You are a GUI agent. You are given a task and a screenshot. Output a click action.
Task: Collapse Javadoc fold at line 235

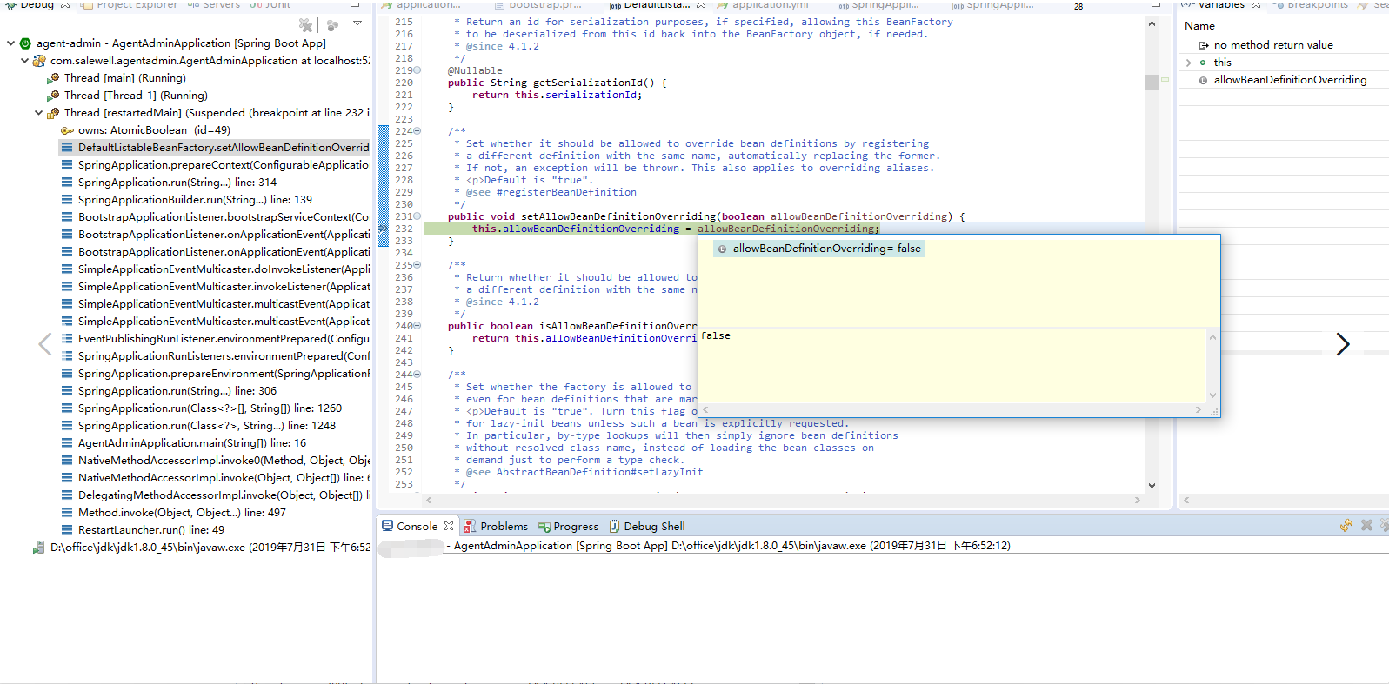pyautogui.click(x=417, y=265)
